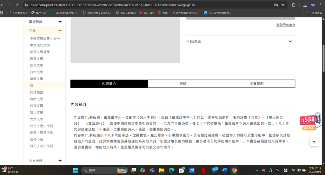
Task: Switch to the 退貨說明 tab
Action: click(256, 84)
